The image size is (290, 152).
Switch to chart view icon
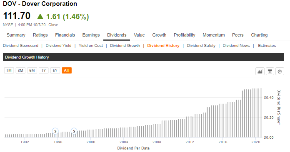pos(260,71)
